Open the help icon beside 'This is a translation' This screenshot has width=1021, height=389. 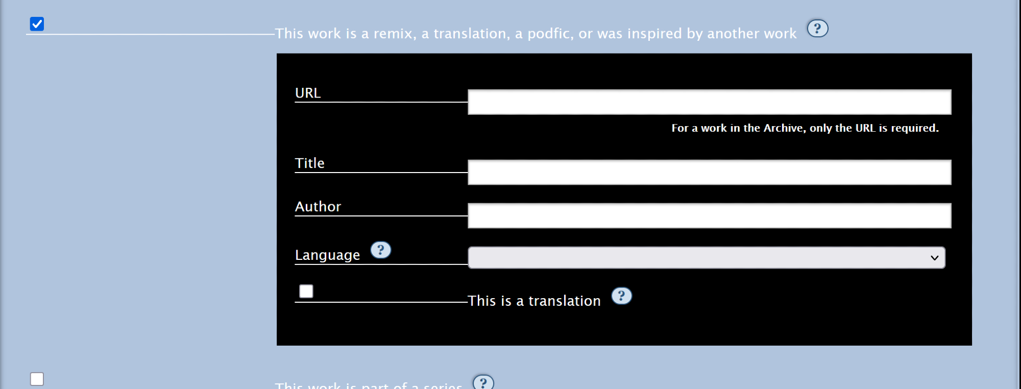[x=621, y=296]
